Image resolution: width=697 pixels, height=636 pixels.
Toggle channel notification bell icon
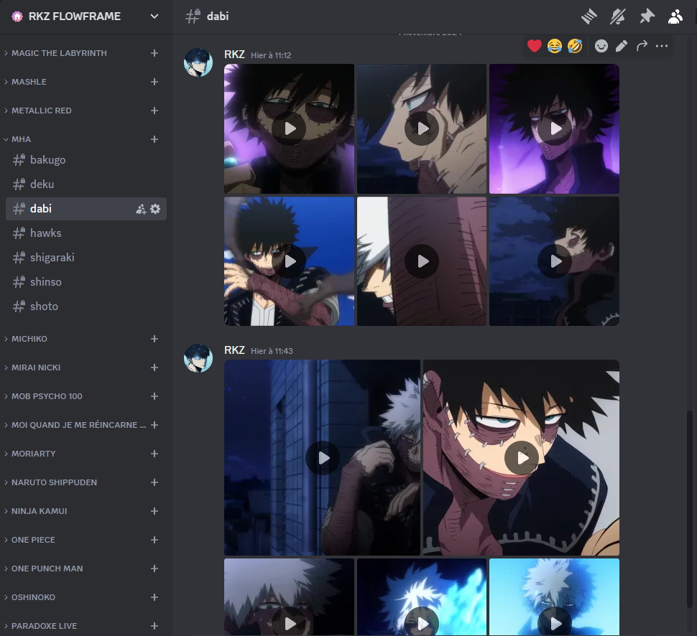[x=618, y=17]
